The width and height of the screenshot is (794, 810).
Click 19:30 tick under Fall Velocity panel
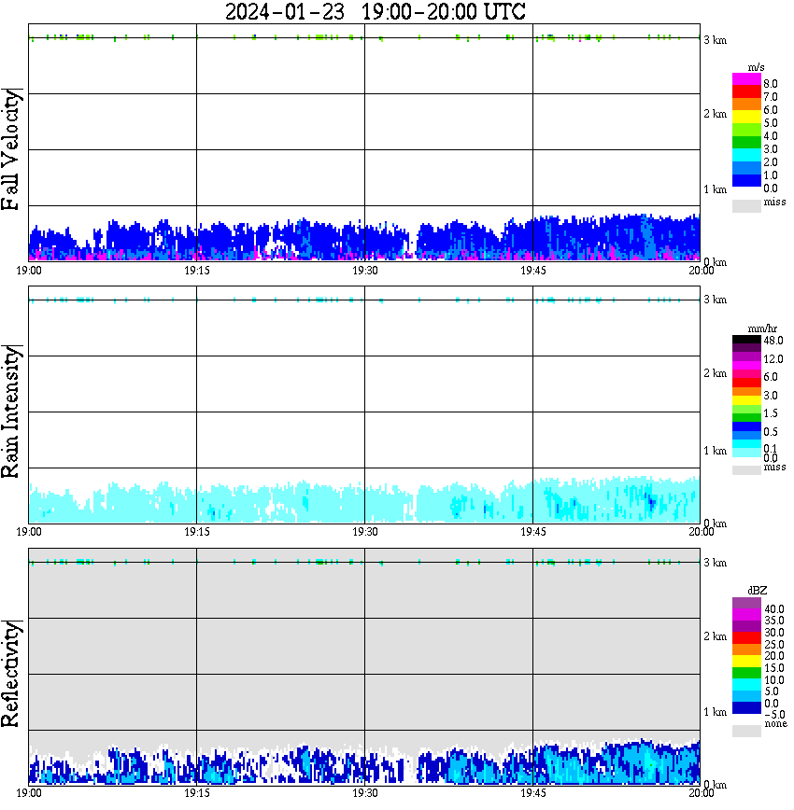[x=365, y=271]
